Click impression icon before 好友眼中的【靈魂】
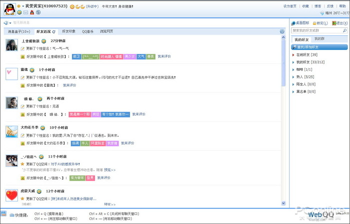 pos(22,85)
